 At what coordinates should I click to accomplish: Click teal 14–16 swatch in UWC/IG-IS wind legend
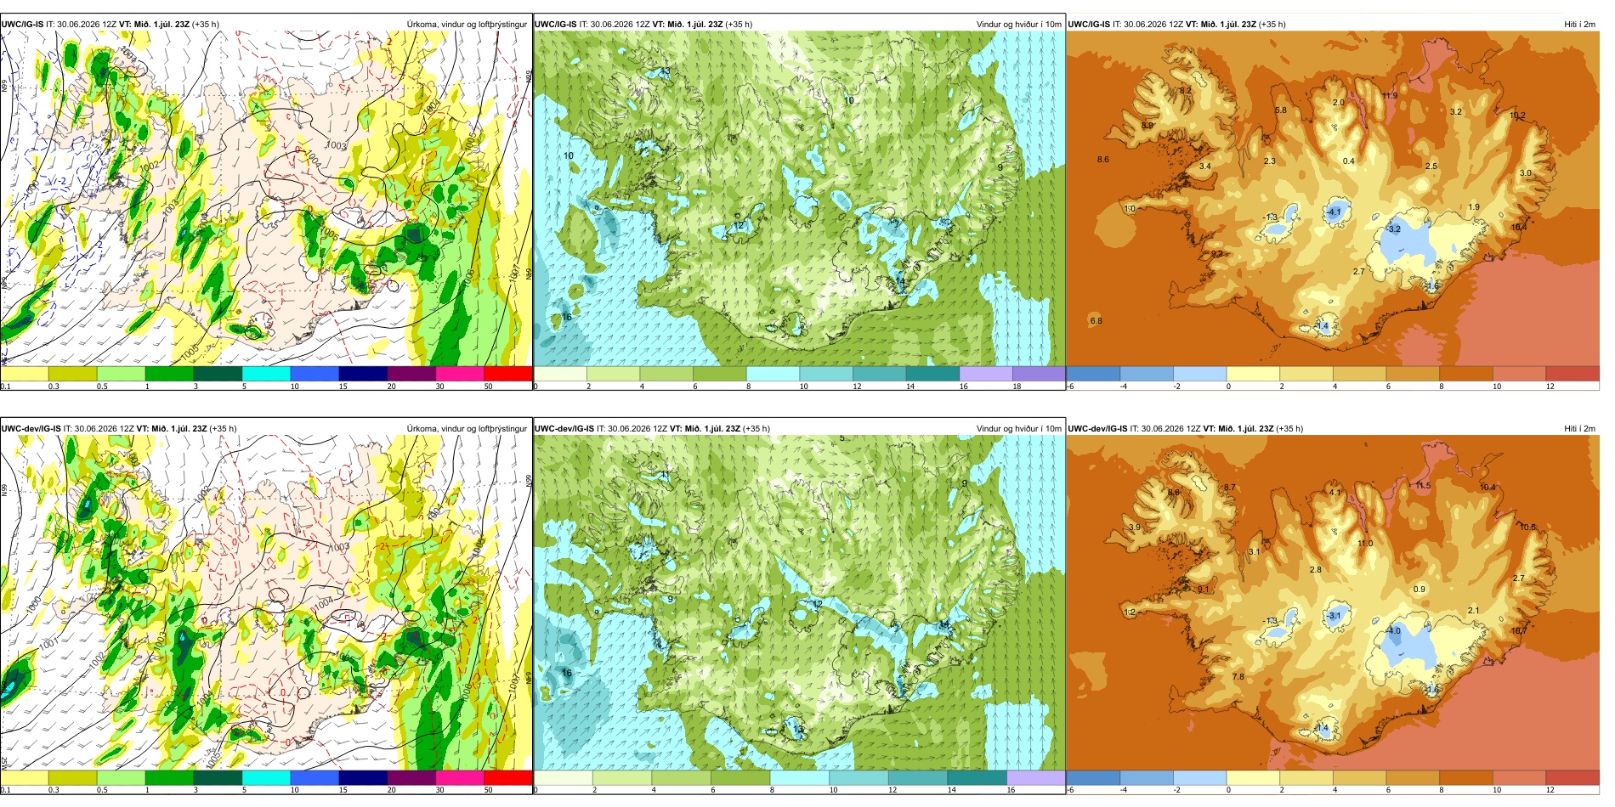[932, 374]
